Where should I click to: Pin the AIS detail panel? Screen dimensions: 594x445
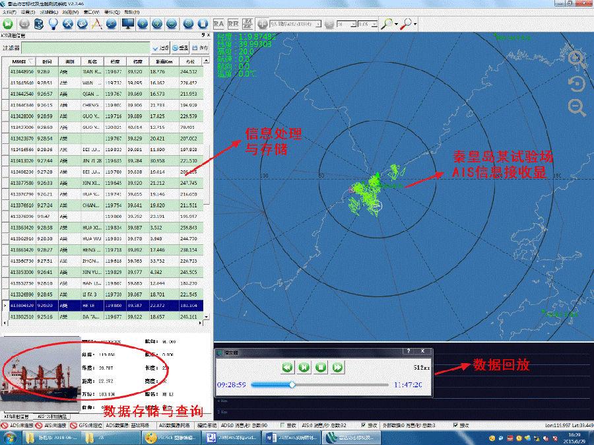(203, 35)
